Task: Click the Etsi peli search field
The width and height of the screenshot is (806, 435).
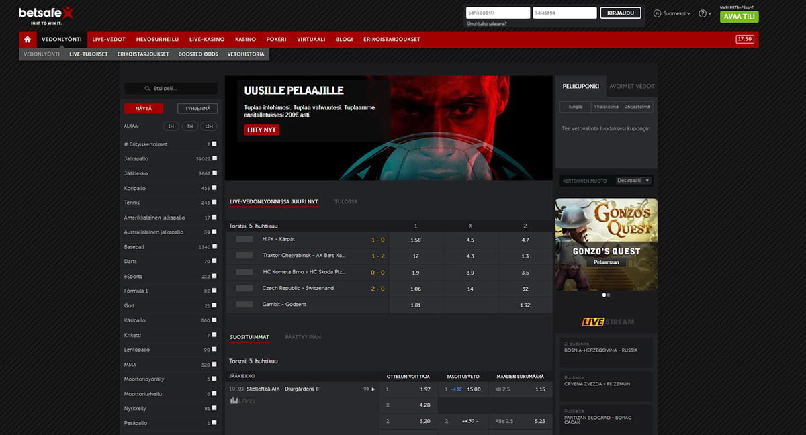Action: (171, 89)
